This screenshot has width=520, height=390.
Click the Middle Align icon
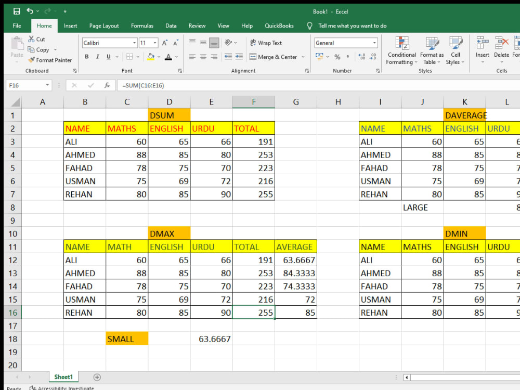click(x=203, y=43)
